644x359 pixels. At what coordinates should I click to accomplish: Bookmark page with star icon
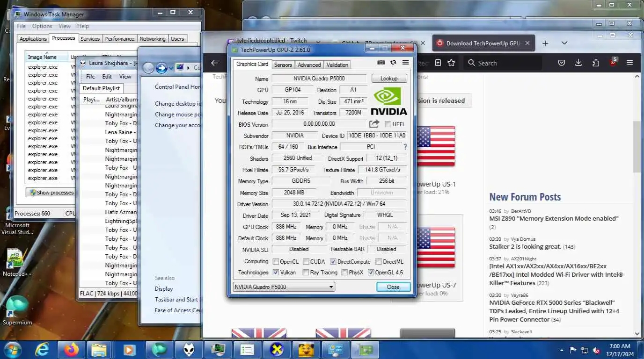[x=451, y=63]
